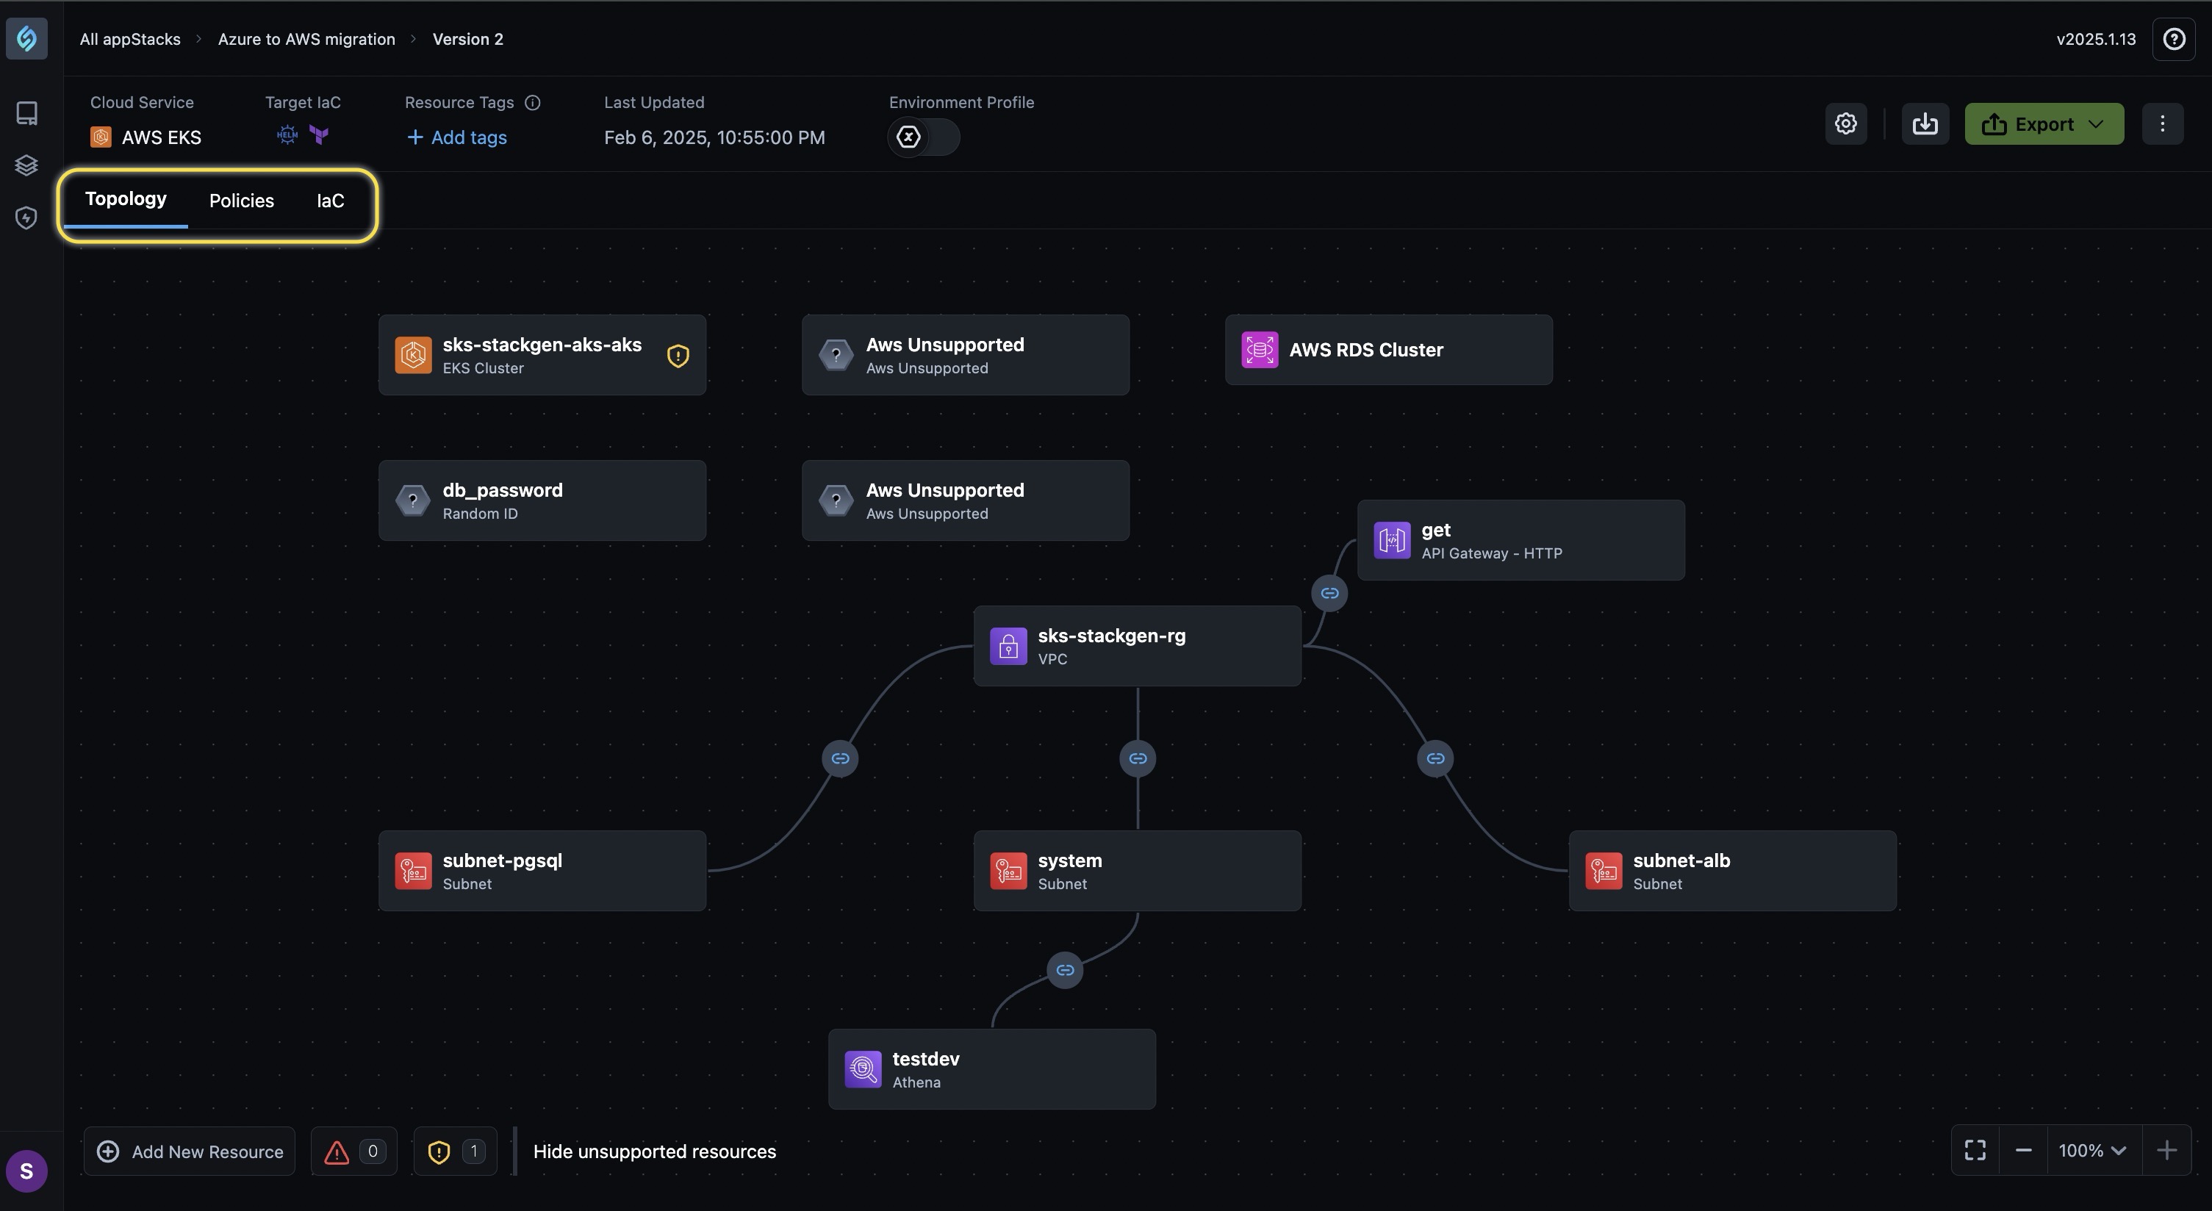Select the subnet-alb Subnet node
Image resolution: width=2212 pixels, height=1211 pixels.
[1732, 870]
